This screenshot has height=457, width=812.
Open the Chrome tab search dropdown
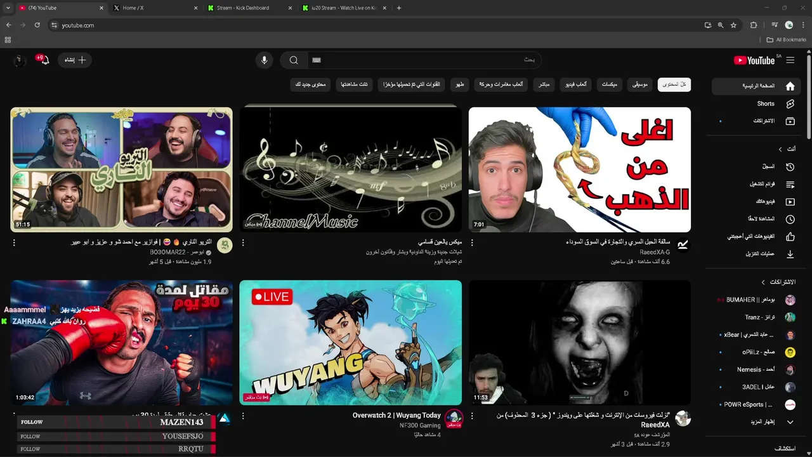(8, 8)
